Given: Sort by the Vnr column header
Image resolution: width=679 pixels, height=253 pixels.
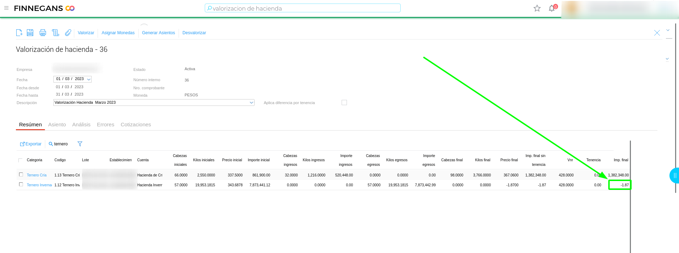Looking at the screenshot, I should tap(570, 160).
